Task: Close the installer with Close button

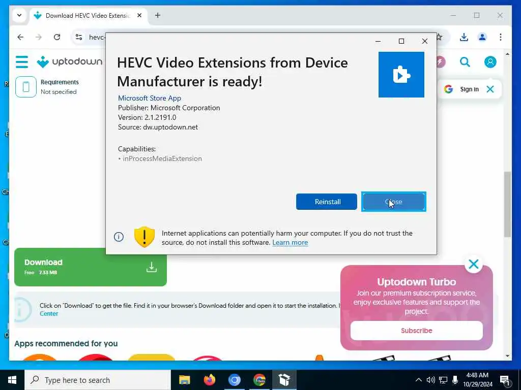Action: click(393, 202)
